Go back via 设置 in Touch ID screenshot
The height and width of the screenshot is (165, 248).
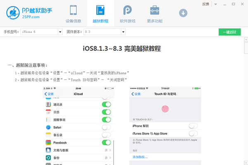[136, 94]
